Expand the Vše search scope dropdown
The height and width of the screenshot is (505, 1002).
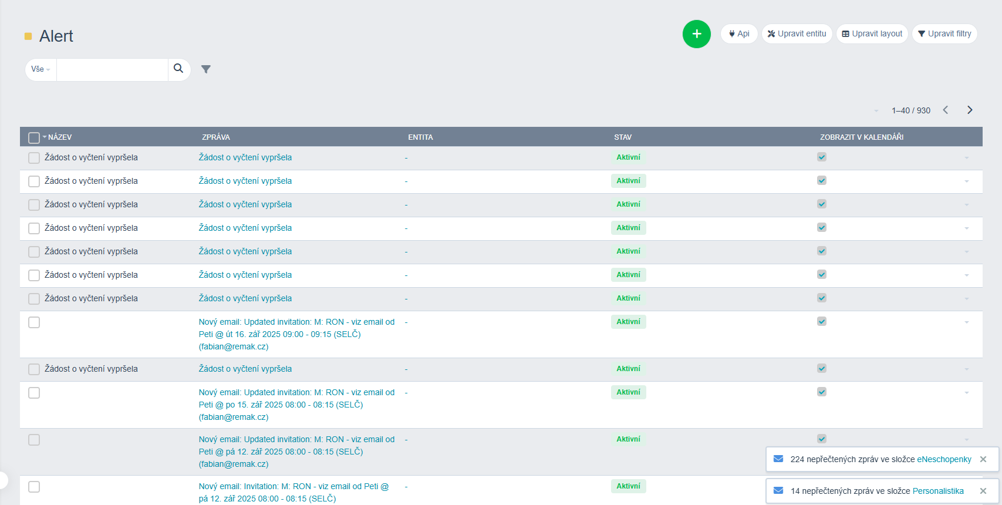41,69
